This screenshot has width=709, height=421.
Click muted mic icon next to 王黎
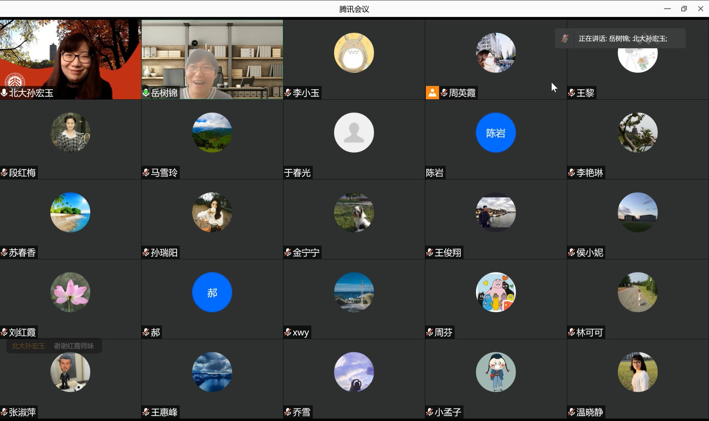[571, 93]
